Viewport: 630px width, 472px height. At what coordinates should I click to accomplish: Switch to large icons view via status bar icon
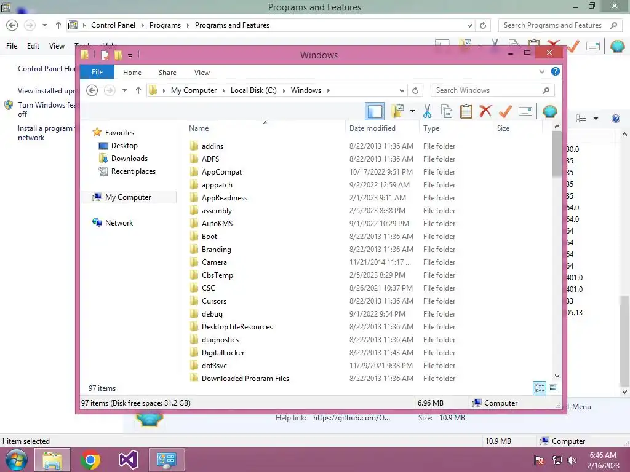click(x=553, y=388)
